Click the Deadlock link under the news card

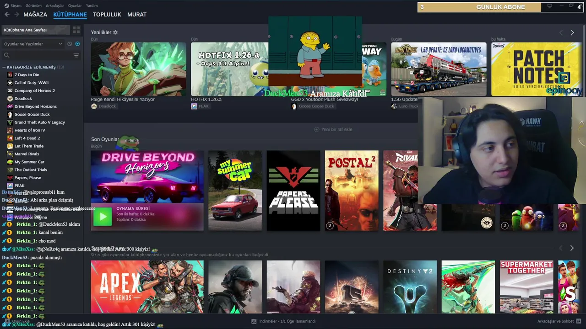pos(107,106)
